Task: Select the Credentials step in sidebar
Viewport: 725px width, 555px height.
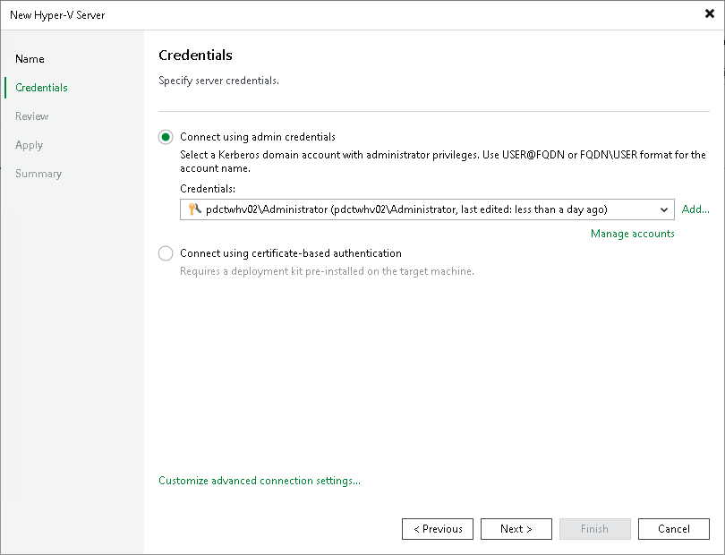Action: click(x=41, y=88)
